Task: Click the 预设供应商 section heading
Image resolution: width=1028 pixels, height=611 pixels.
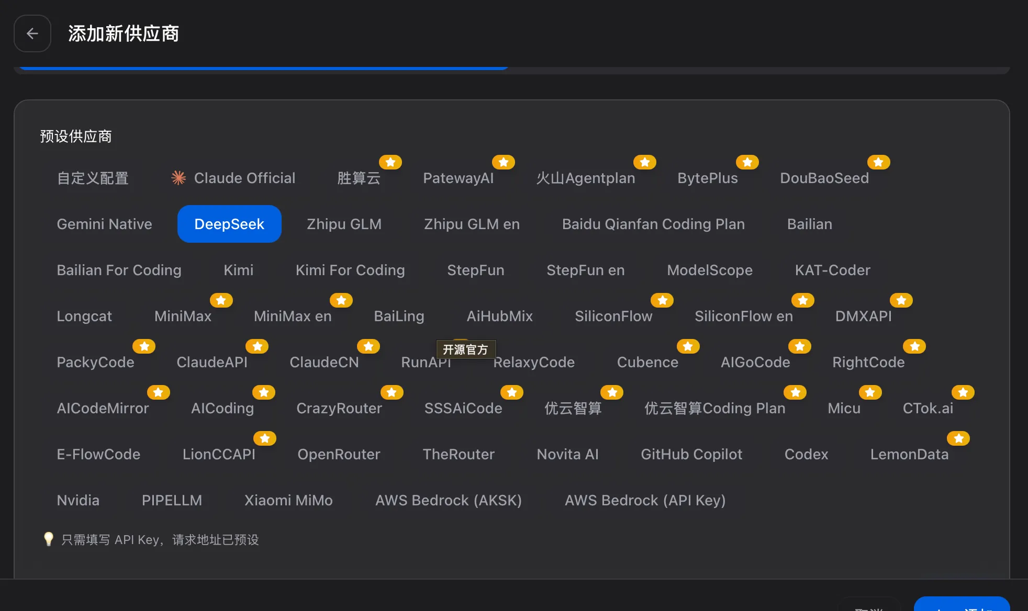Action: 76,137
